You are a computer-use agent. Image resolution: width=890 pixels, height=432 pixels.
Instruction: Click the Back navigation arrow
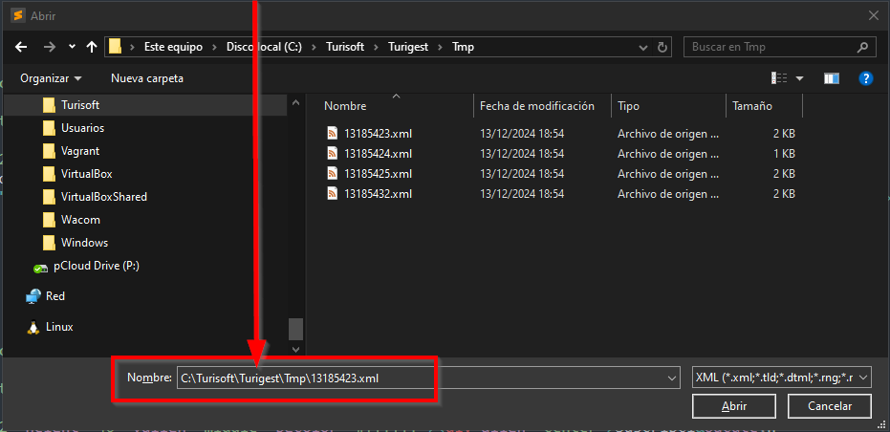pyautogui.click(x=21, y=47)
